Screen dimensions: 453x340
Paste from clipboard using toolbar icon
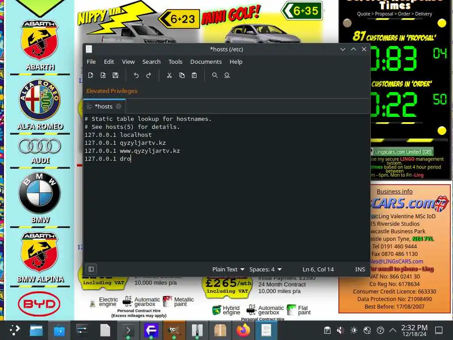pos(194,75)
